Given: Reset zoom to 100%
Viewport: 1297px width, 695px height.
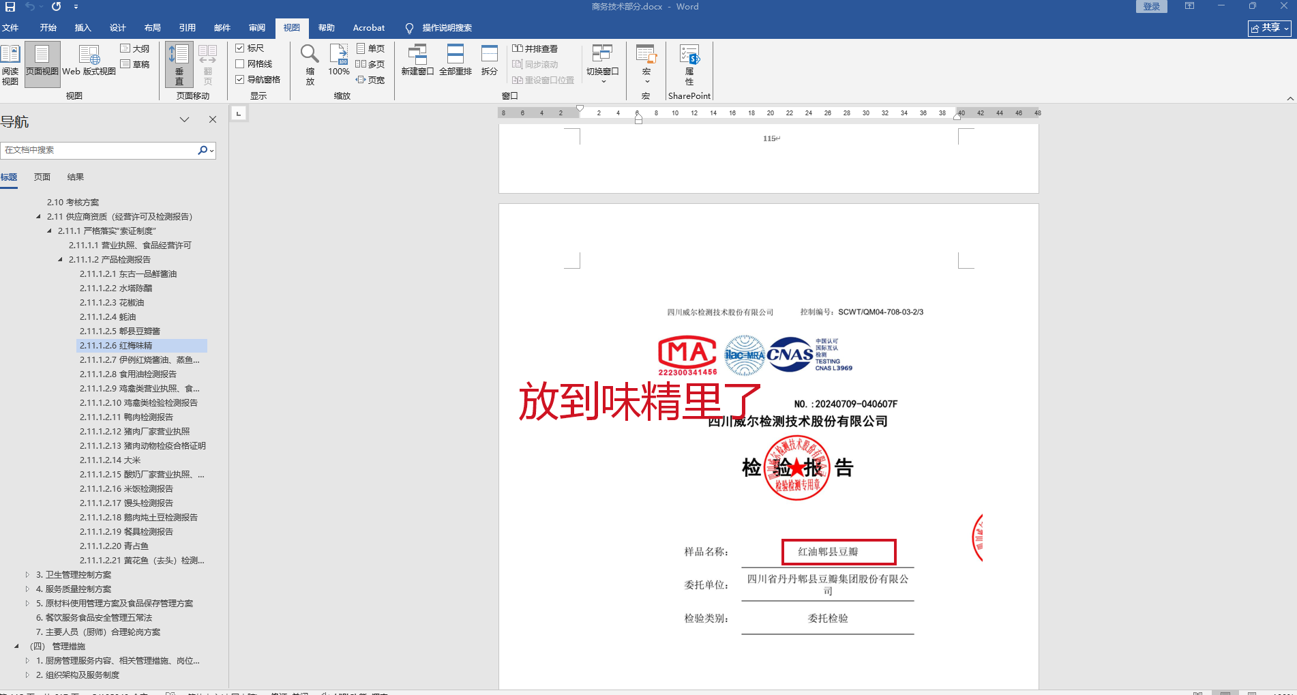Looking at the screenshot, I should coord(339,60).
